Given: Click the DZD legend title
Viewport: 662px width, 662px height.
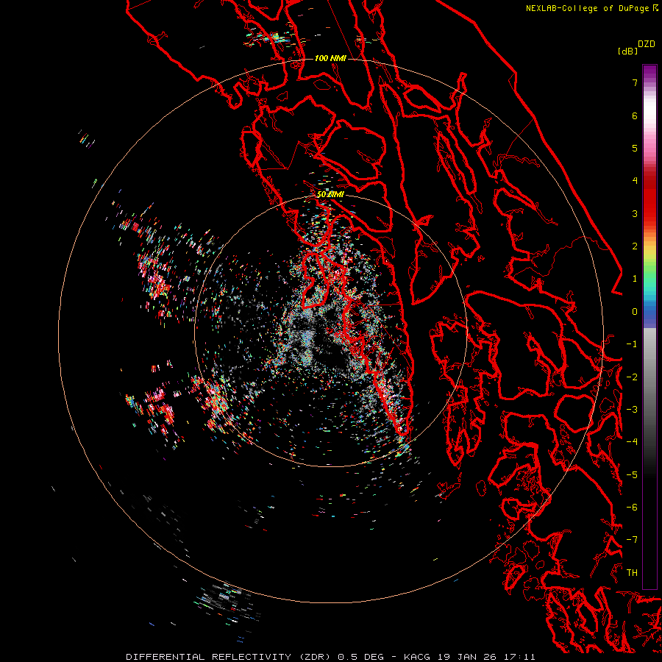Looking at the screenshot, I should pyautogui.click(x=647, y=44).
